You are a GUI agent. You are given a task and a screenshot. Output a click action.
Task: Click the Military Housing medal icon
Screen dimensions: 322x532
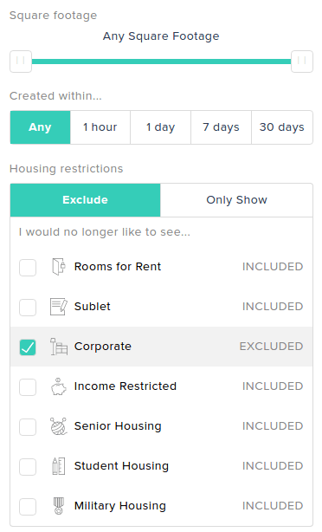59,506
